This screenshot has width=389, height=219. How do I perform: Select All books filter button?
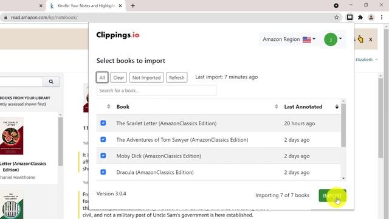pos(102,77)
